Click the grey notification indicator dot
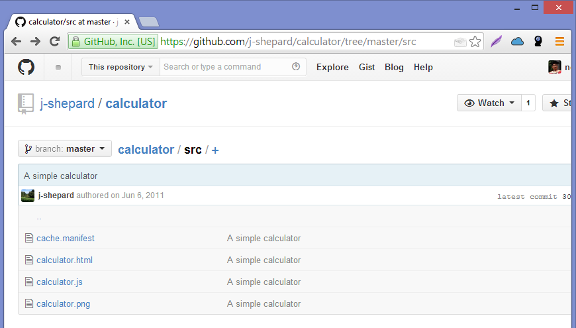This screenshot has width=576, height=328. pos(58,68)
